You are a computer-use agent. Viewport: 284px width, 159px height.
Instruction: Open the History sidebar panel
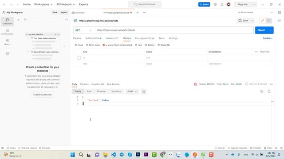[x=7, y=42]
